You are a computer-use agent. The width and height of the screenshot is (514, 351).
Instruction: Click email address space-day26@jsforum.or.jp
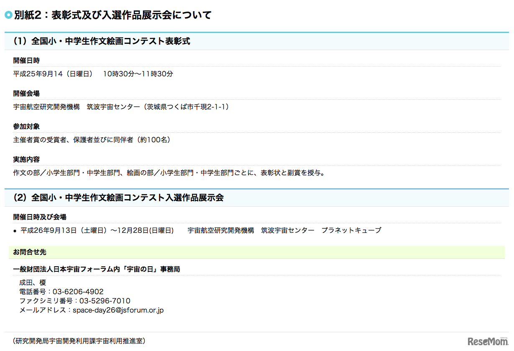(x=118, y=311)
